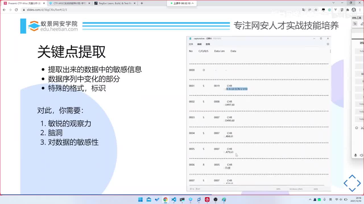Open Visual Studio Code from taskbar

tap(174, 199)
